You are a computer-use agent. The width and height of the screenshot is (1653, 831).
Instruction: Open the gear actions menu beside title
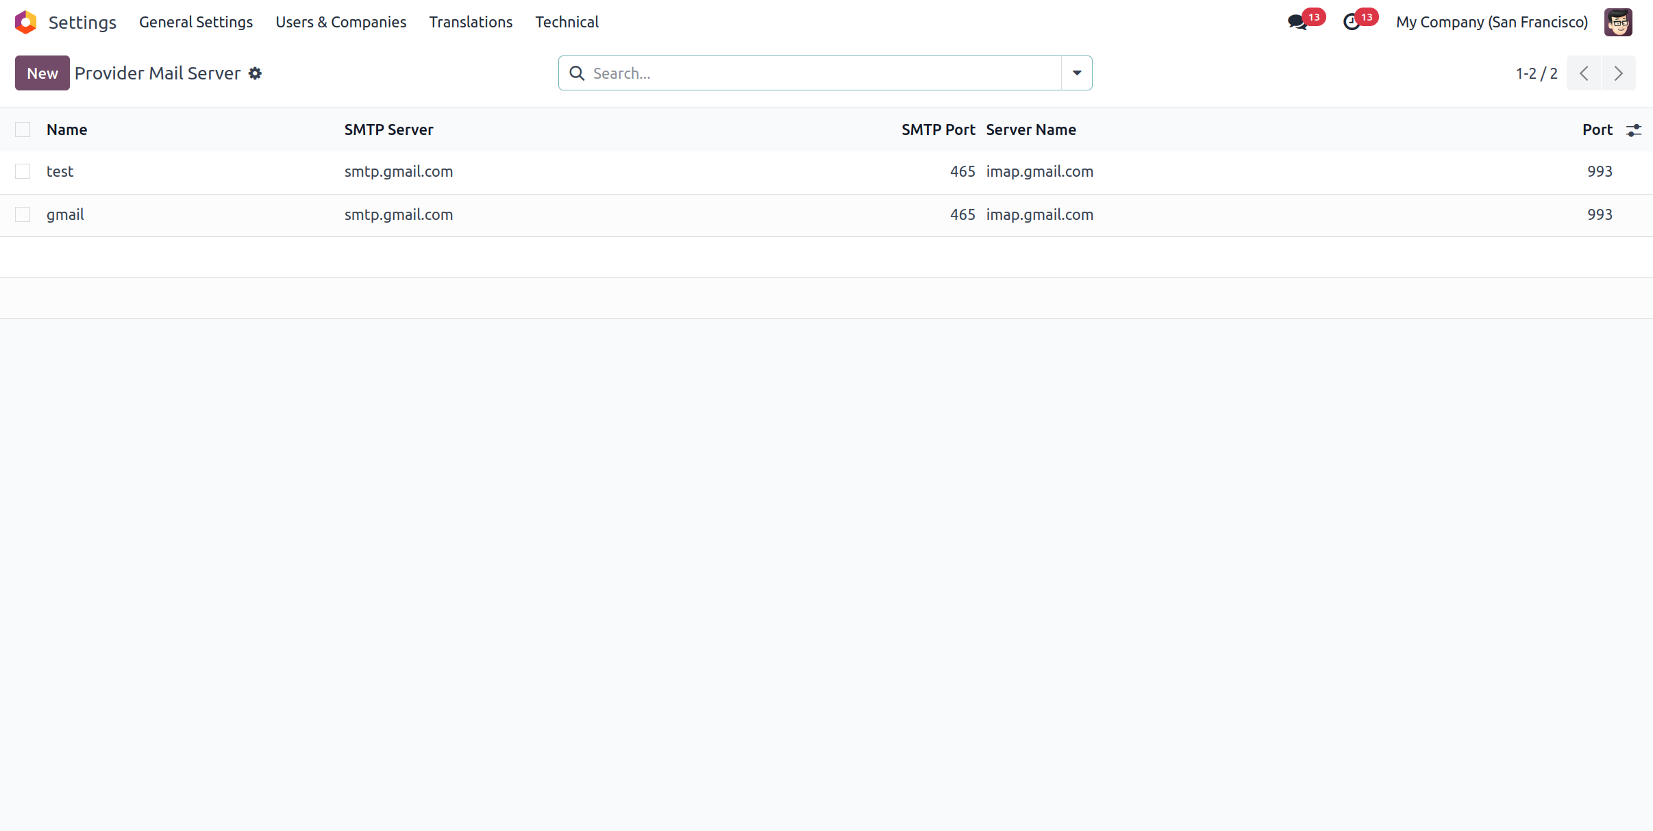click(255, 73)
